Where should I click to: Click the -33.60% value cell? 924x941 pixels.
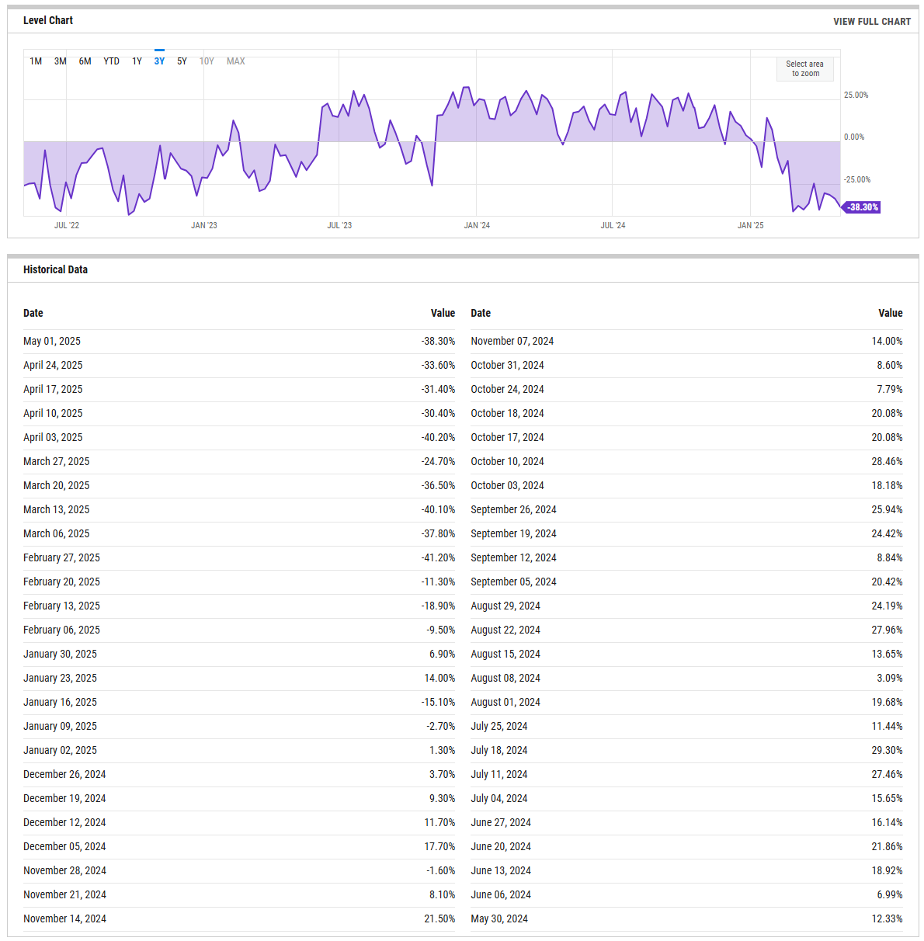(x=439, y=366)
